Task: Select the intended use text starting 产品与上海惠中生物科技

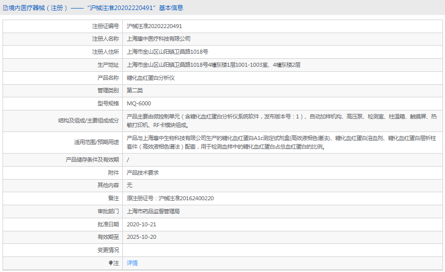Action: pyautogui.click(x=281, y=143)
